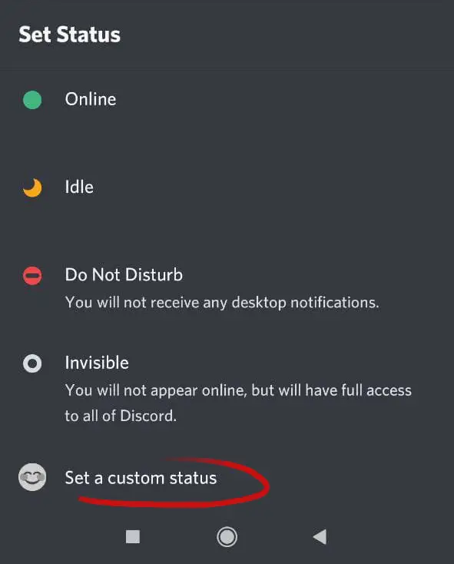Click the word 'status' in custom status option

click(x=193, y=478)
